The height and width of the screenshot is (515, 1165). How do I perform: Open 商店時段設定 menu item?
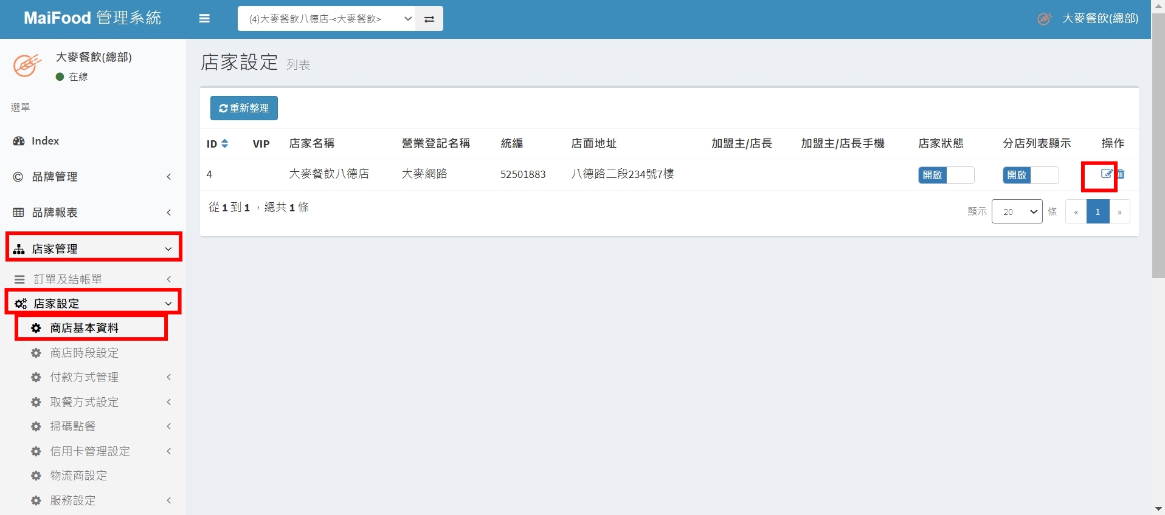click(x=84, y=353)
